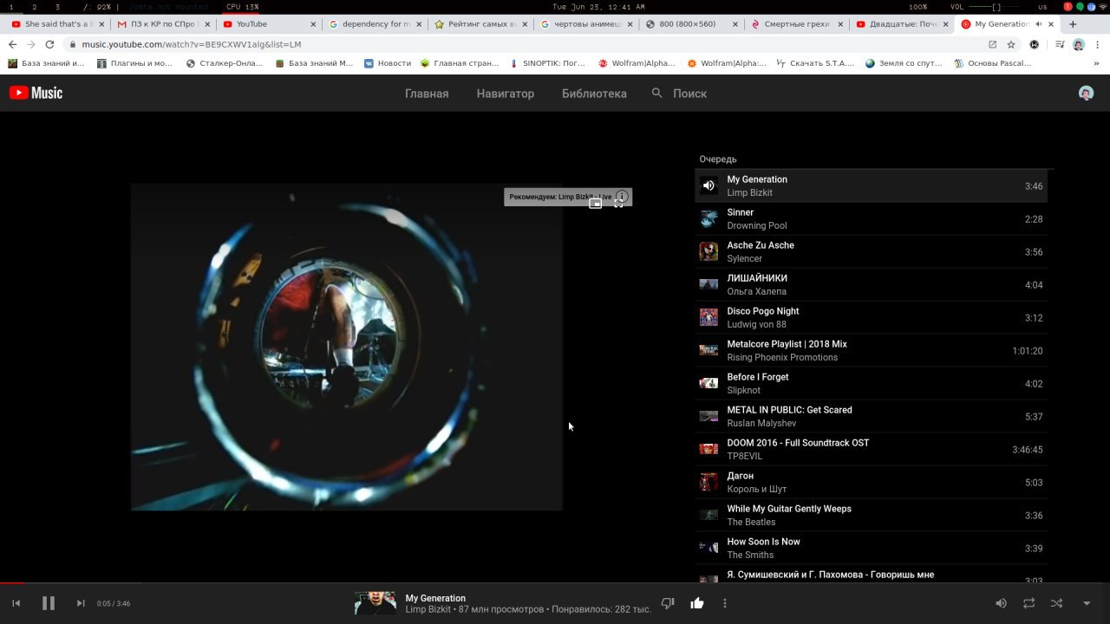Seek using the red progress bar
Viewport: 1110px width, 624px height.
coord(555,582)
